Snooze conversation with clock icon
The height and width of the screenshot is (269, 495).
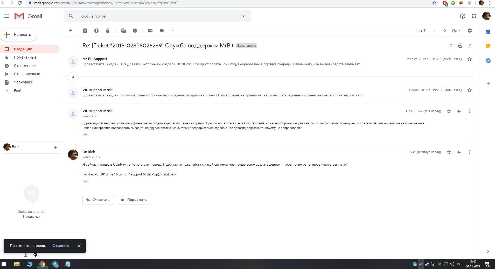pos(135,31)
